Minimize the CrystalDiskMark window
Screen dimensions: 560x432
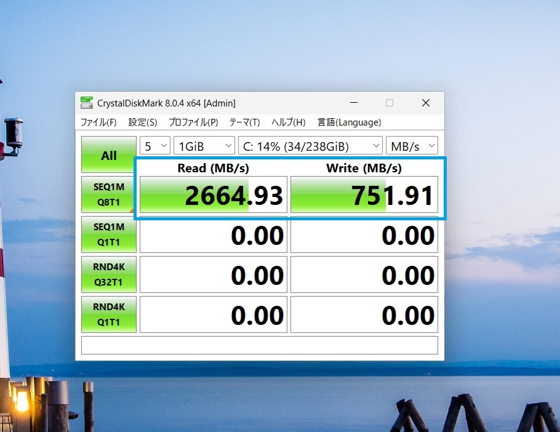tap(354, 103)
